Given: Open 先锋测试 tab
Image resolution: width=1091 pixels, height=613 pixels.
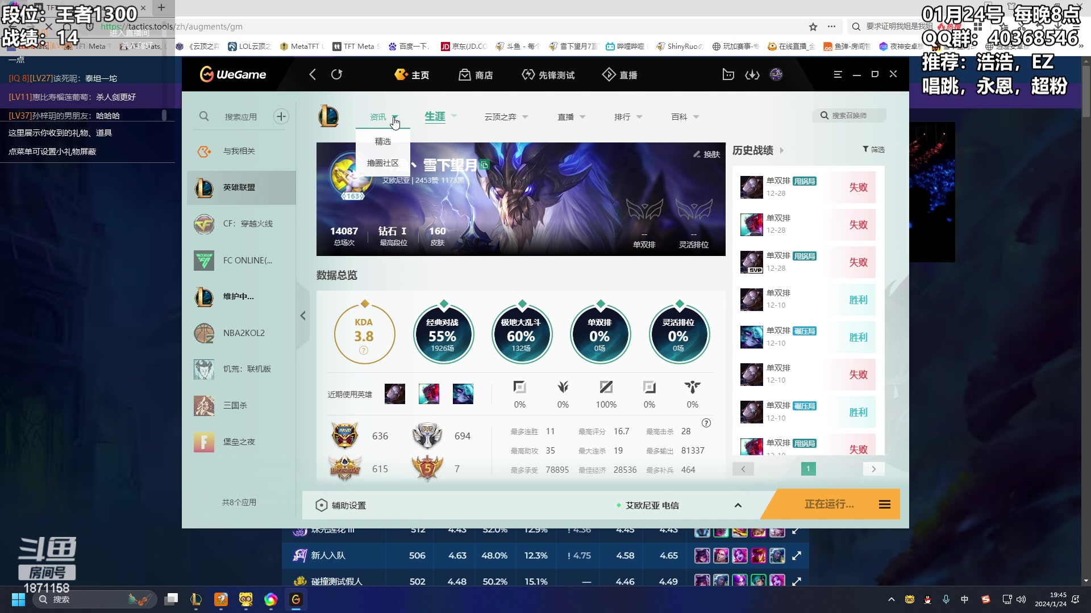Looking at the screenshot, I should point(548,75).
